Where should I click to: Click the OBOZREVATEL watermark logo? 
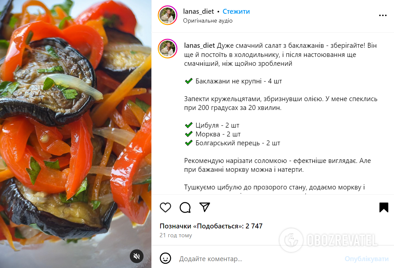click(x=330, y=241)
